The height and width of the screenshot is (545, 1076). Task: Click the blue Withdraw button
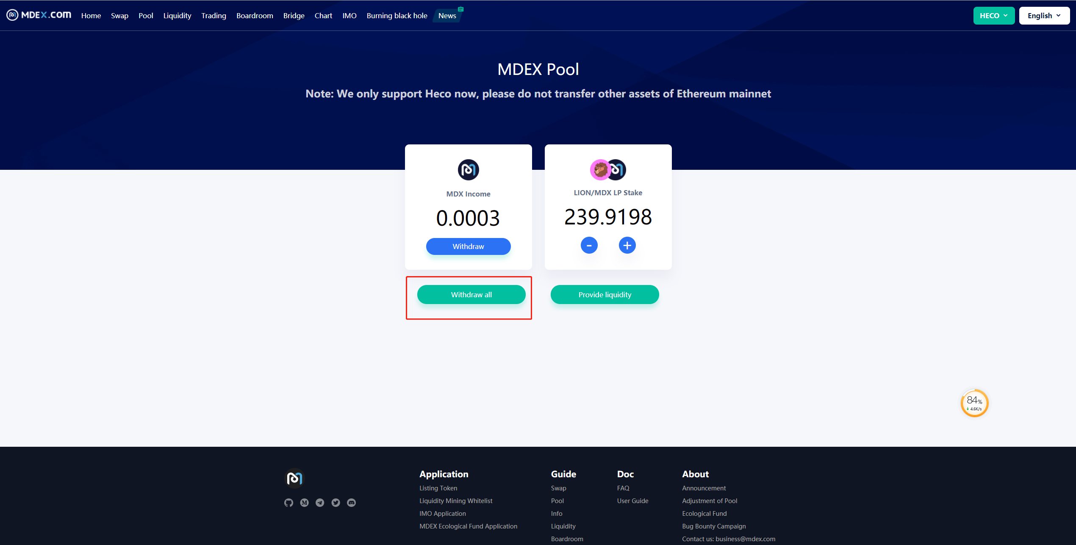pos(468,246)
